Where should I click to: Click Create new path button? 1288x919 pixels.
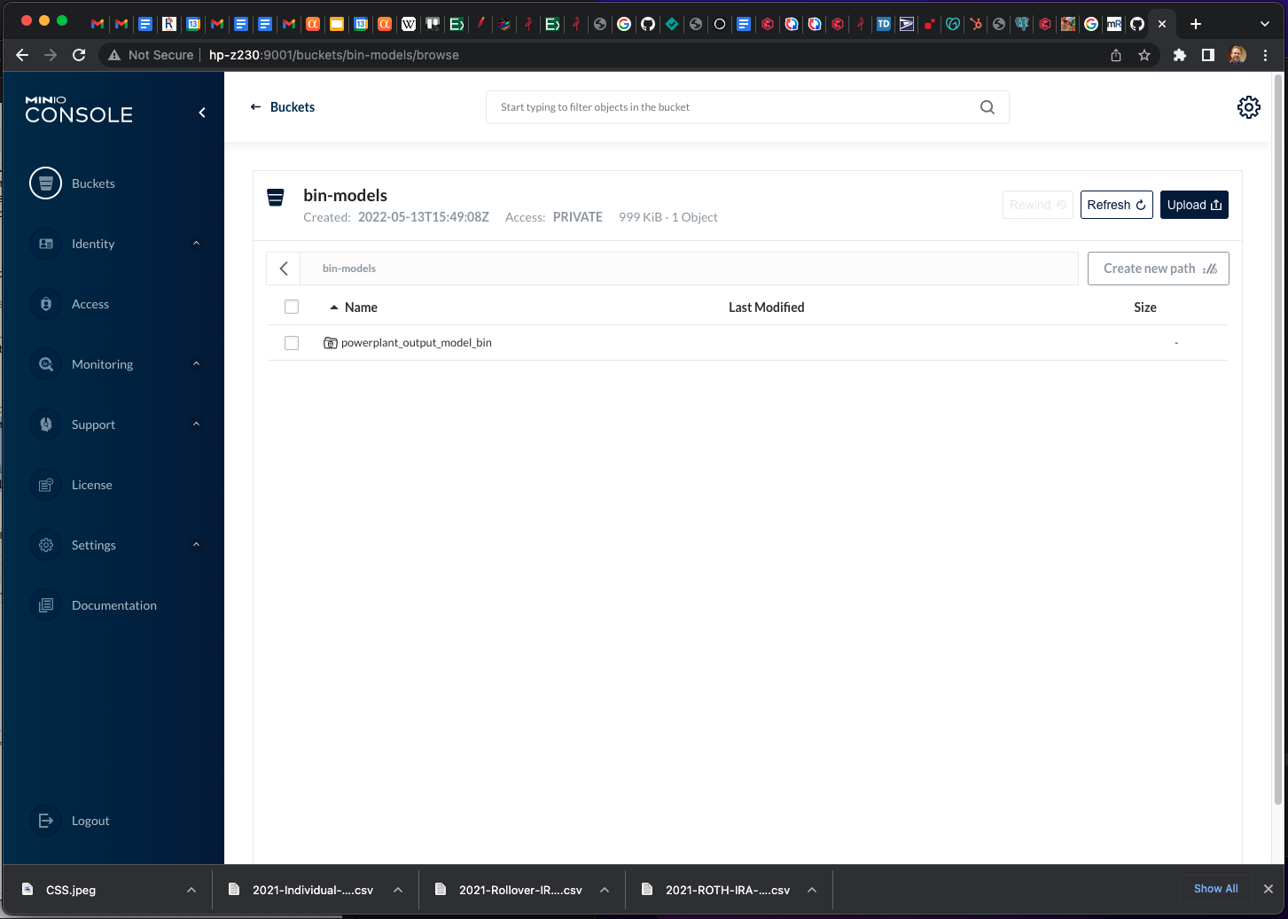click(x=1158, y=269)
